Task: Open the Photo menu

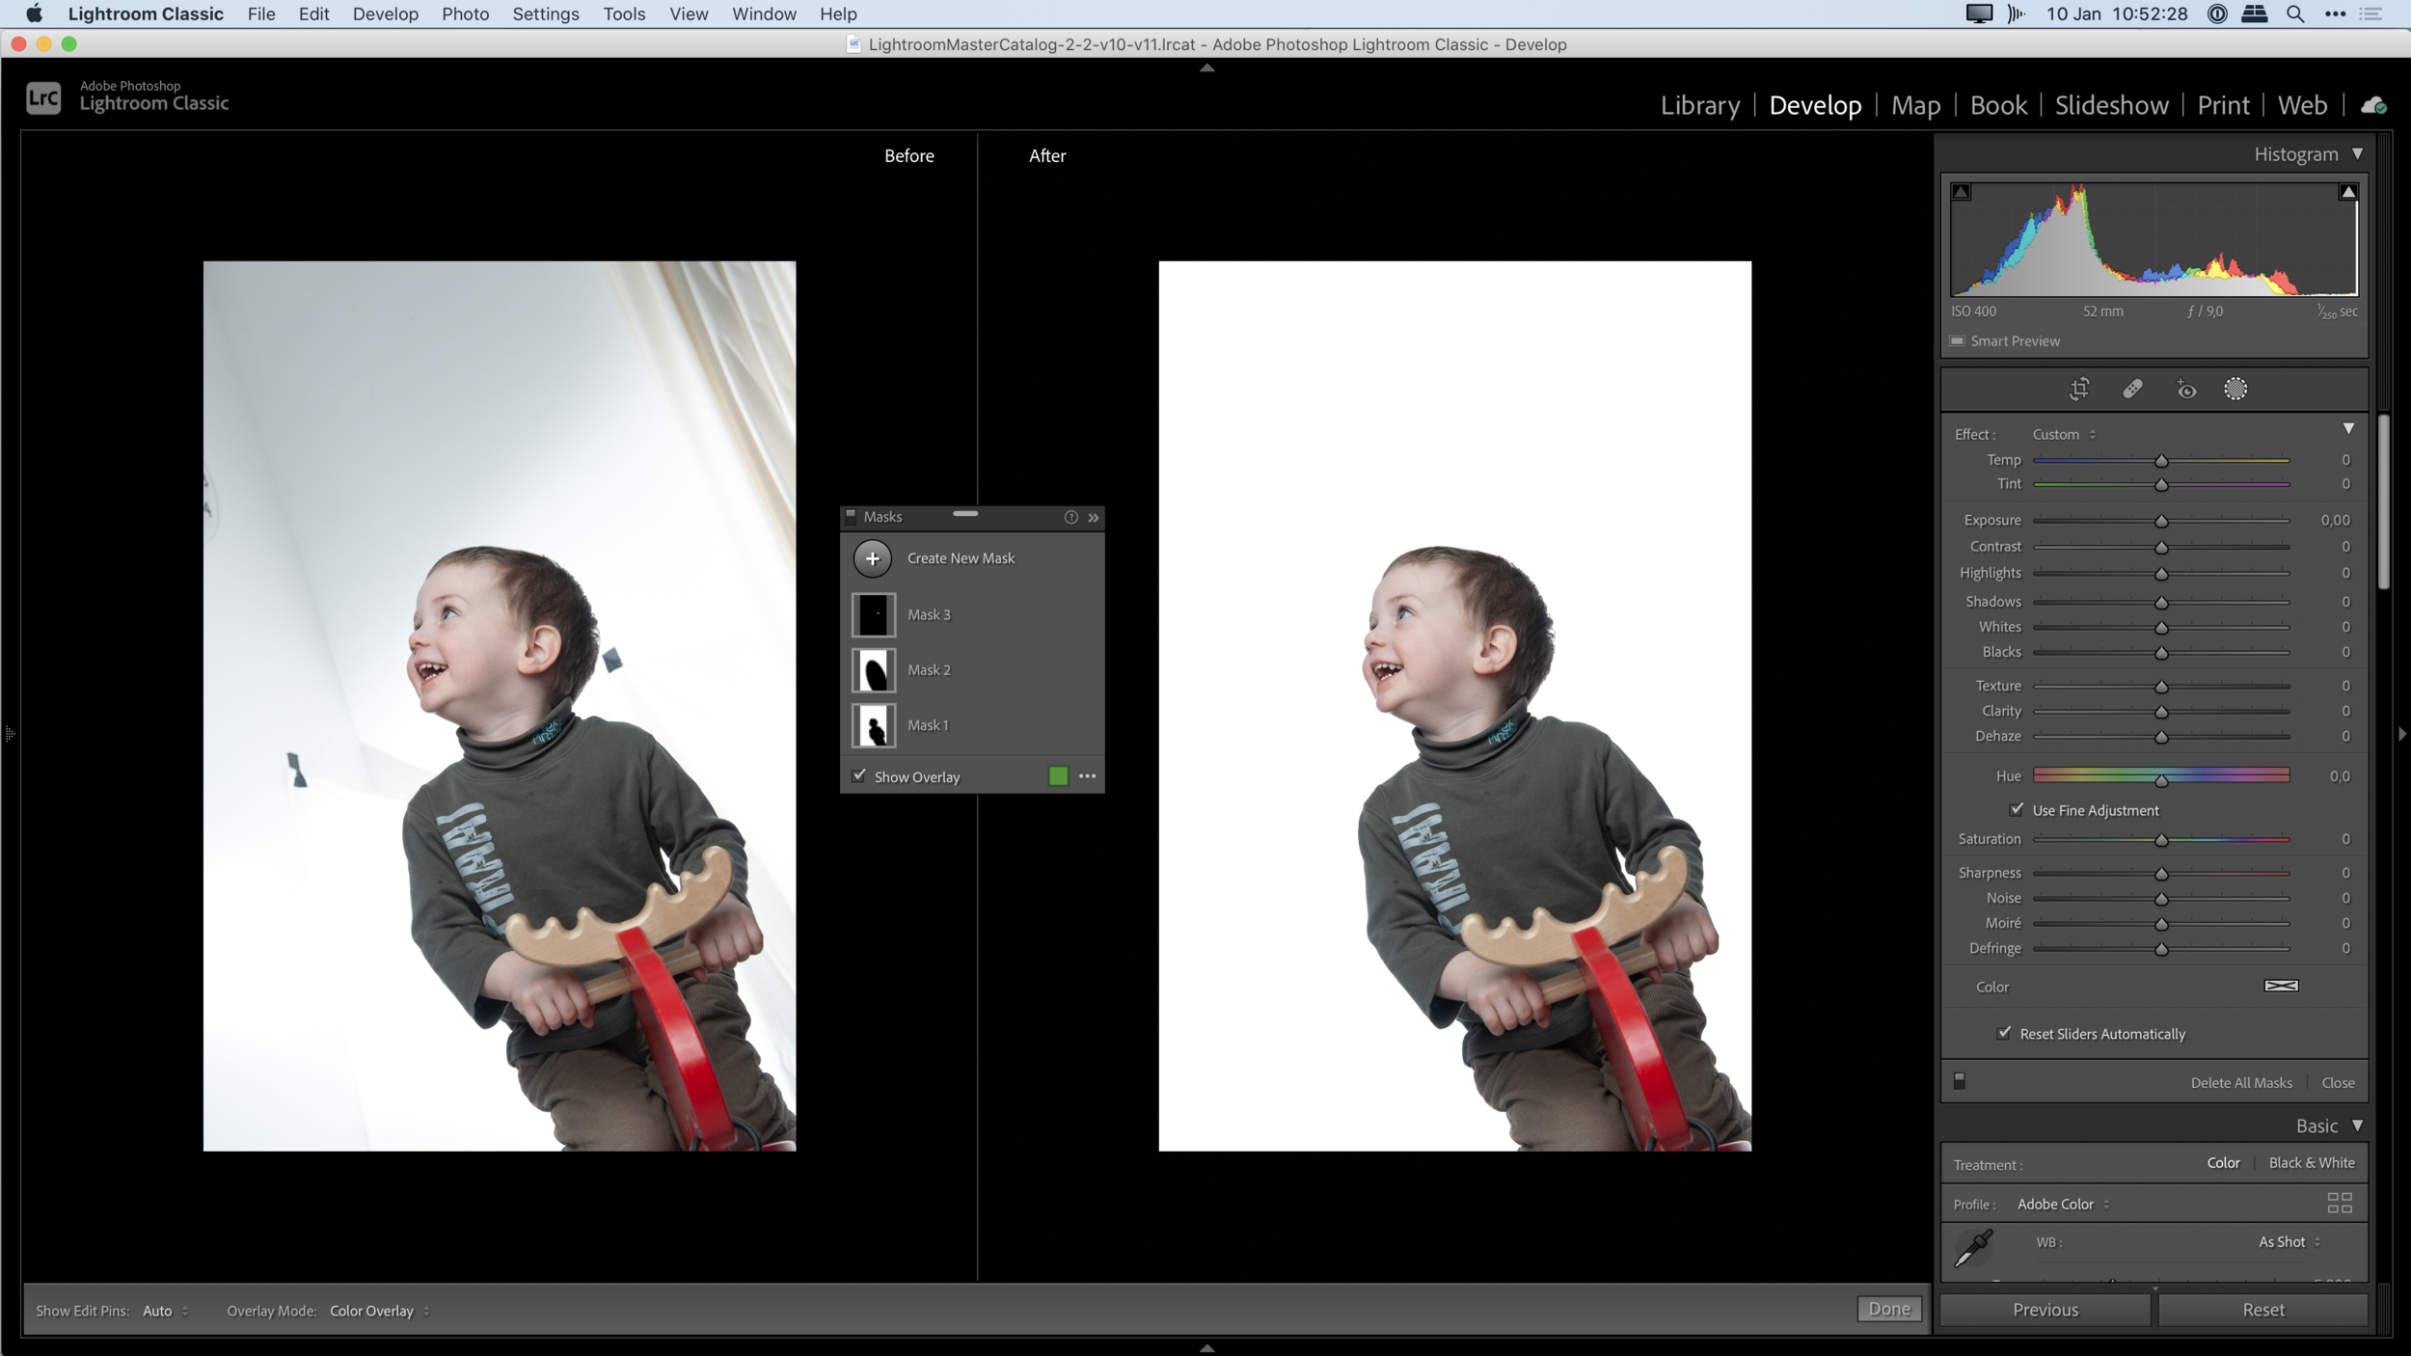Action: click(465, 14)
